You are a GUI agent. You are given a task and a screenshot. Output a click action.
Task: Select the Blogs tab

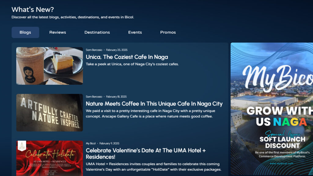click(25, 32)
